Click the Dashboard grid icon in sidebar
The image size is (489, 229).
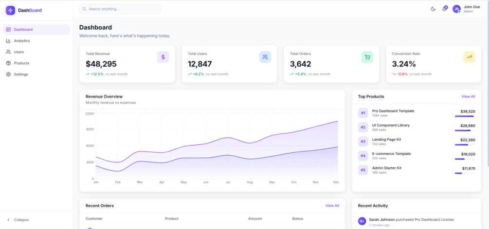(x=8, y=30)
